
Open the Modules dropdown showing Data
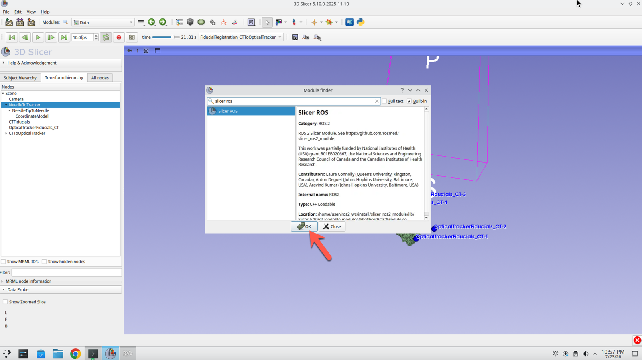point(103,22)
